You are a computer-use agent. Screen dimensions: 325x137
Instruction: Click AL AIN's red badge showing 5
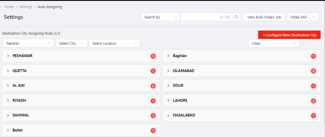pyautogui.click(x=153, y=86)
